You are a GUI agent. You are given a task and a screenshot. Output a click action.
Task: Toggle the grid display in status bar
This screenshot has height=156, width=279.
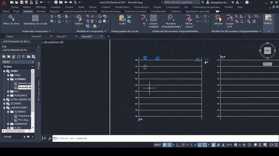(x=165, y=145)
